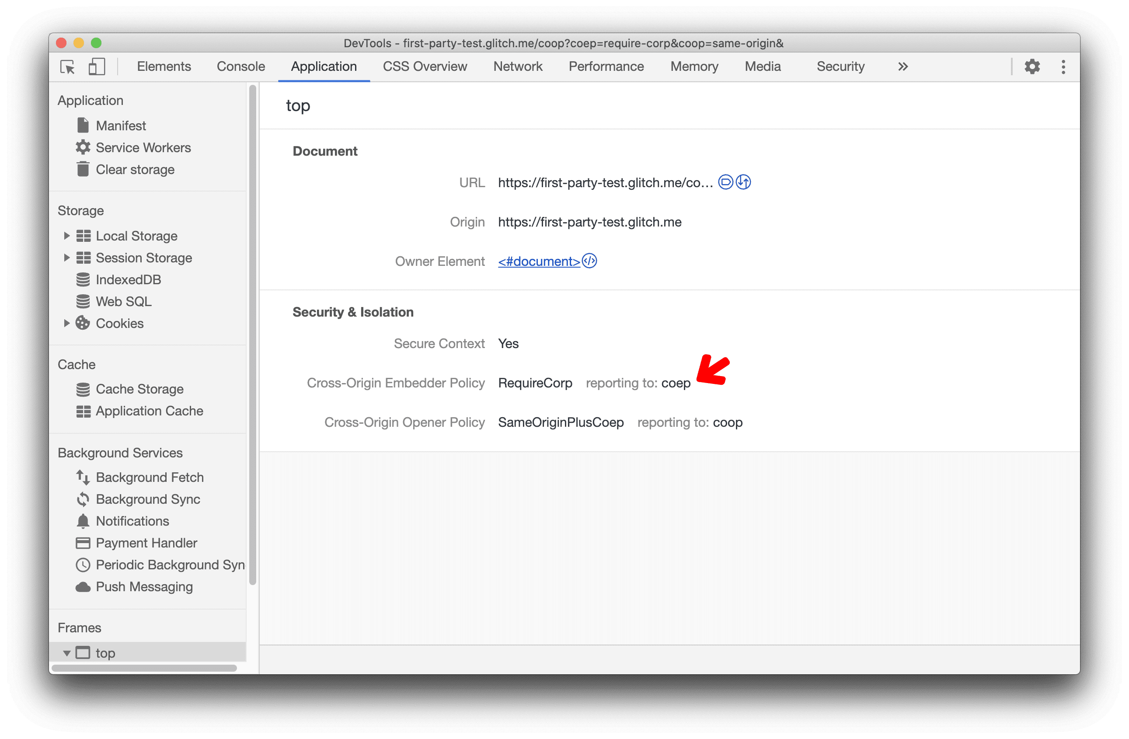
Task: Click the more tabs chevron icon
Action: [x=893, y=66]
